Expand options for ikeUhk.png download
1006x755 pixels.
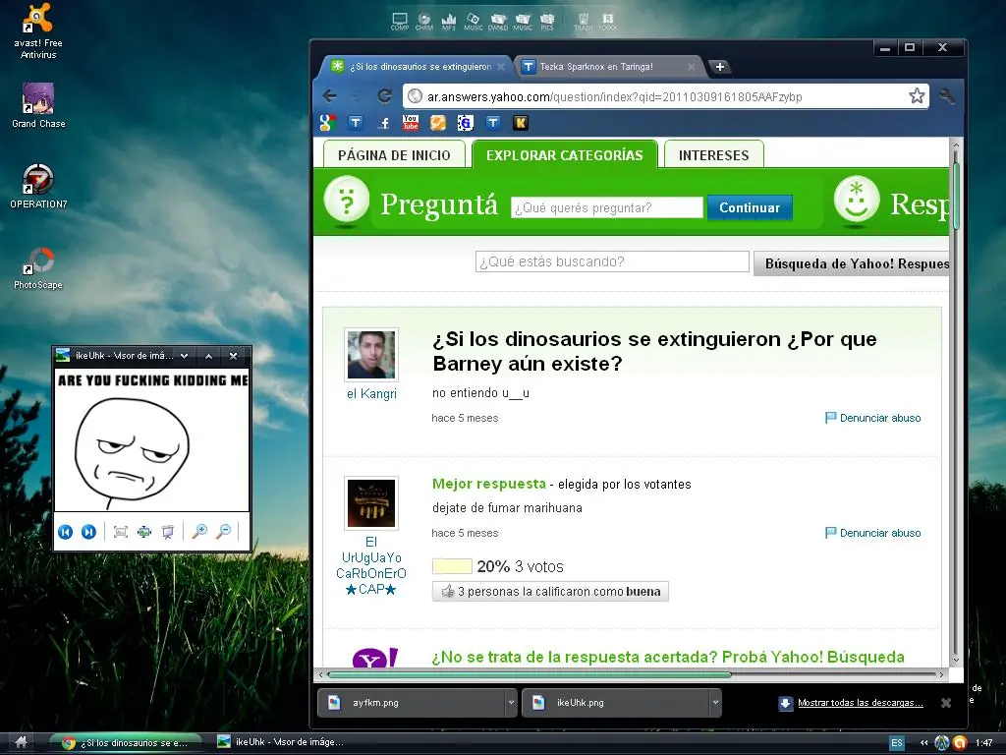pyautogui.click(x=715, y=702)
